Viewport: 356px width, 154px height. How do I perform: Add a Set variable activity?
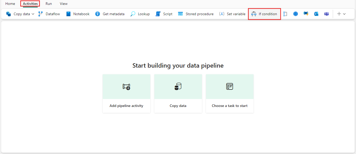coord(232,14)
